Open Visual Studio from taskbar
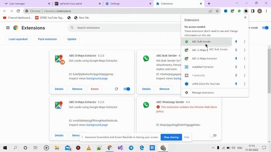Image resolution: width=271 pixels, height=152 pixels. pyautogui.click(x=120, y=148)
